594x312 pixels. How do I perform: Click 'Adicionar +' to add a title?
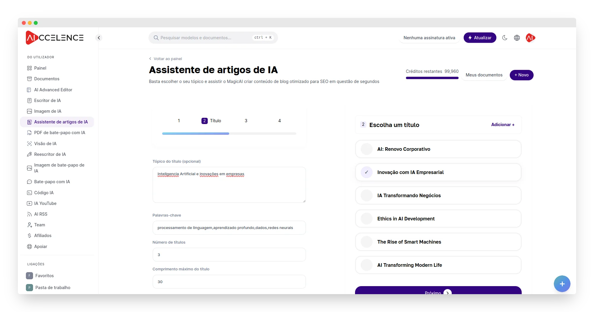pos(503,125)
